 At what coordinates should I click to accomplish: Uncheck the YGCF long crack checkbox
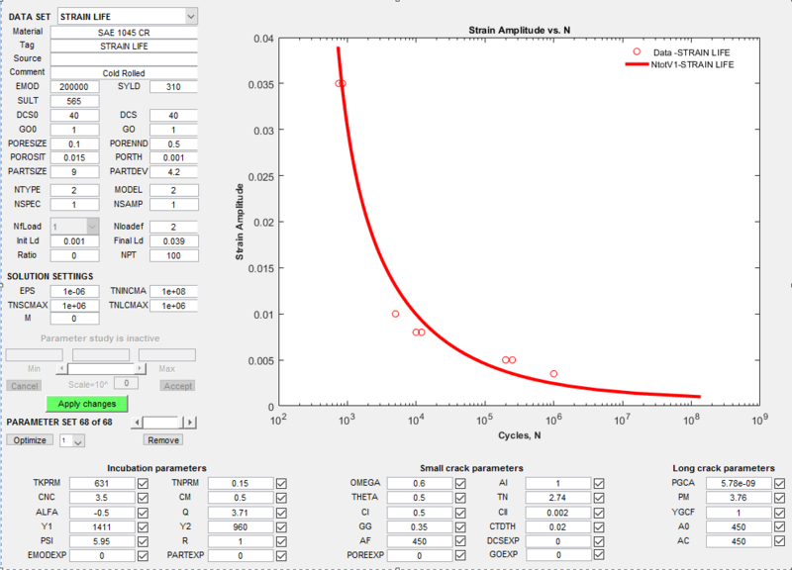tap(778, 513)
